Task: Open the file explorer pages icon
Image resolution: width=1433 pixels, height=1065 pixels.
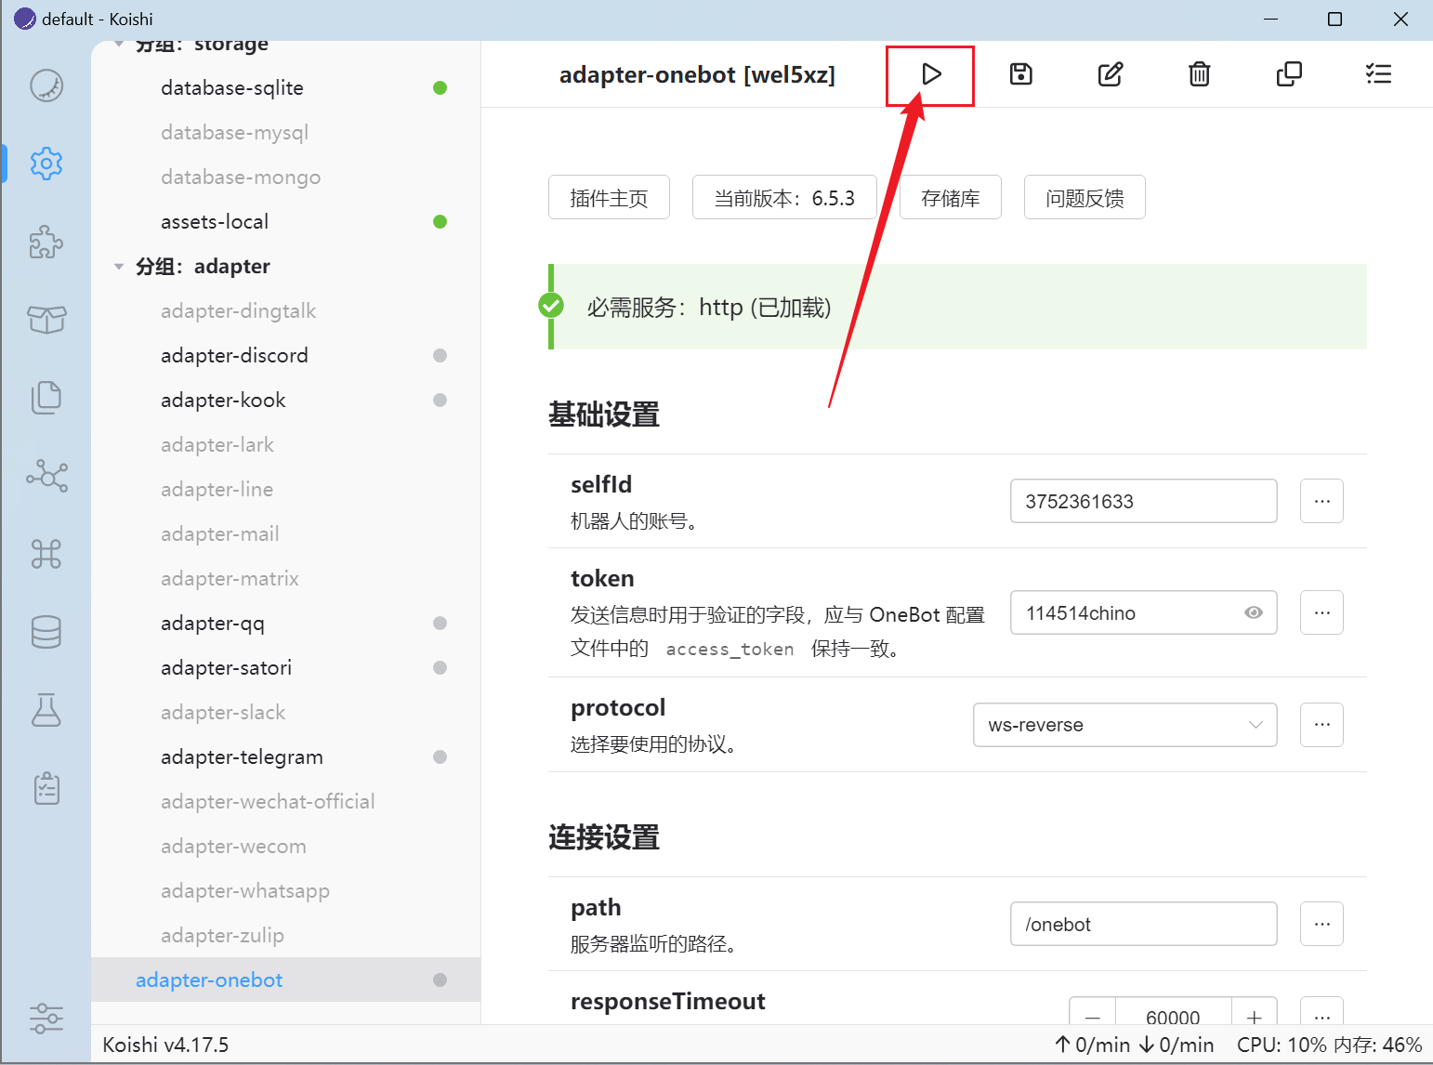Action: click(x=46, y=398)
